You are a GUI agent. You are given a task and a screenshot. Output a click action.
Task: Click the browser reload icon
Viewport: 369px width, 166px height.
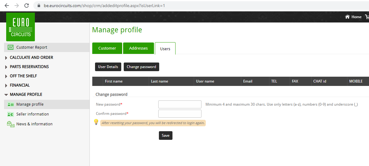click(27, 6)
